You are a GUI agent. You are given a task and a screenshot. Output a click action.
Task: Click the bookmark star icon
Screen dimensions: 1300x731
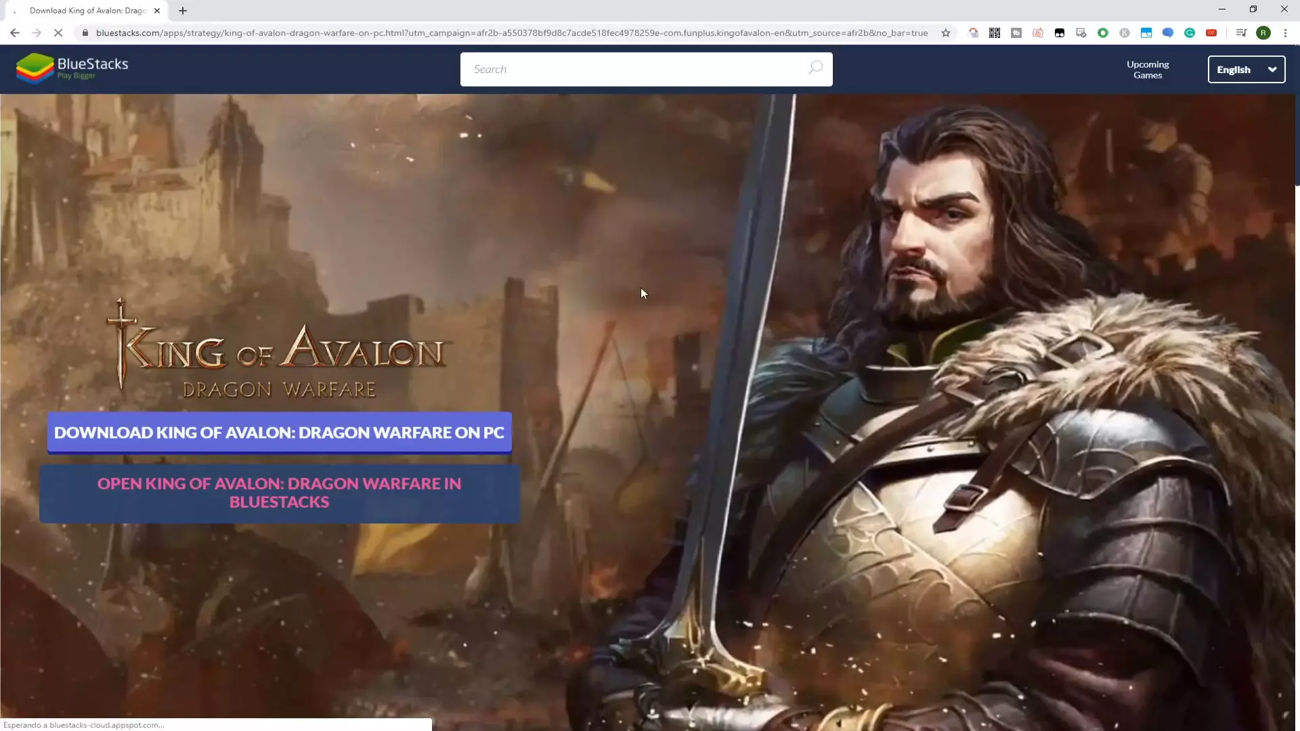click(x=946, y=32)
